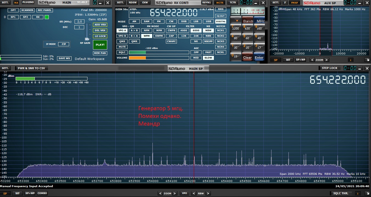
Task: Switch Main SP to WF view
Action: (x=17, y=193)
